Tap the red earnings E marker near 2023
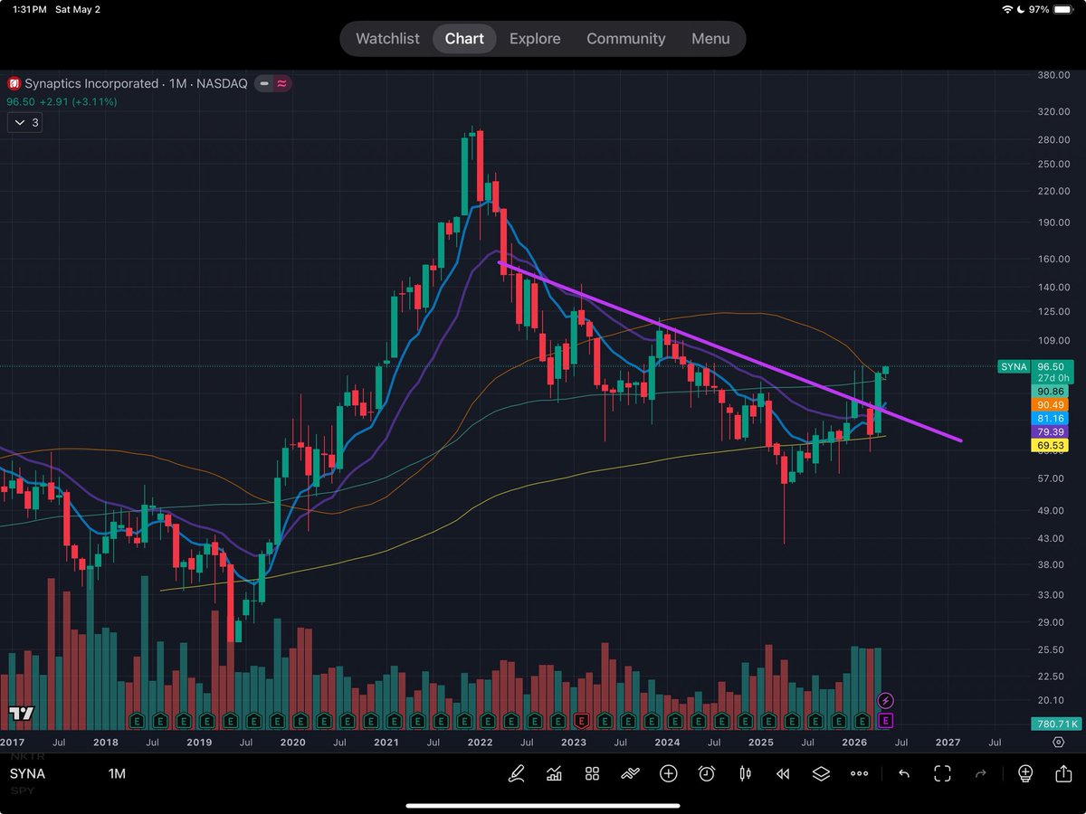The height and width of the screenshot is (814, 1086). tap(580, 721)
